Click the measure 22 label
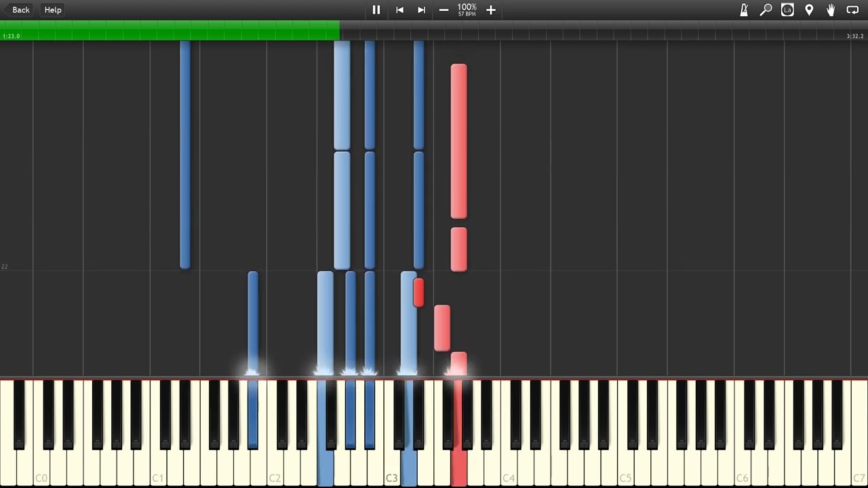Viewport: 868px width, 488px height. pyautogui.click(x=4, y=267)
